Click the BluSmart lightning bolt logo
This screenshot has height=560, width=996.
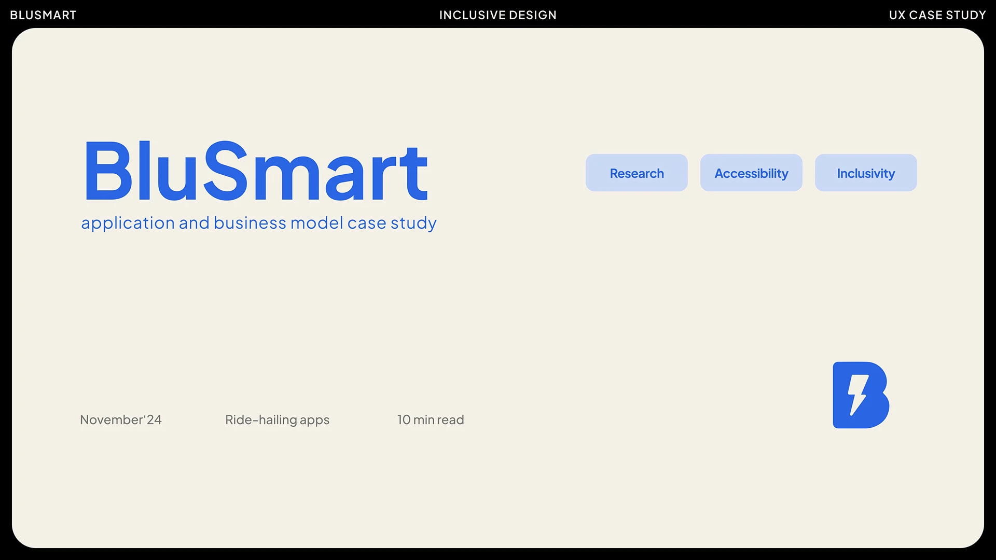(861, 395)
